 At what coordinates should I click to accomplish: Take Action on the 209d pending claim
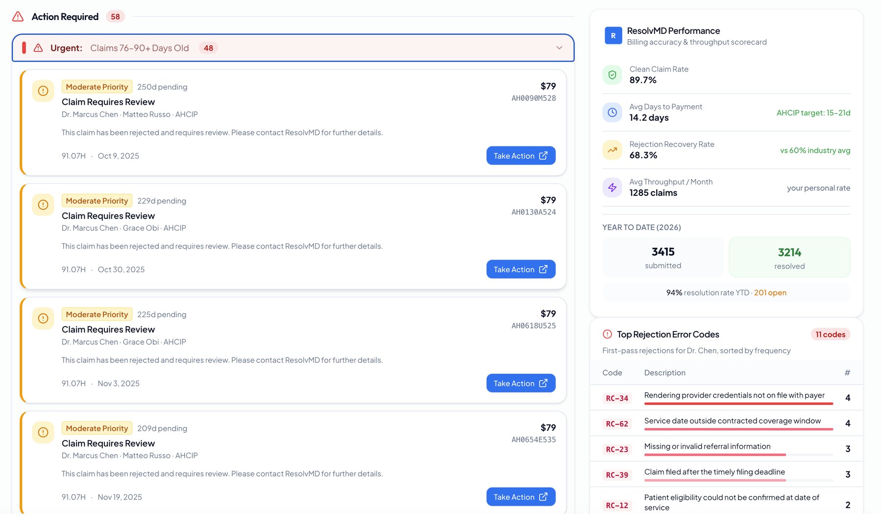coord(521,497)
